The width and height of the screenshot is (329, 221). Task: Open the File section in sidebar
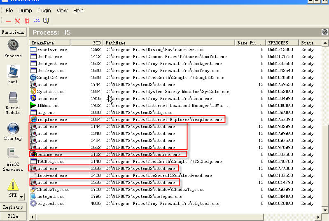[x=13, y=216]
